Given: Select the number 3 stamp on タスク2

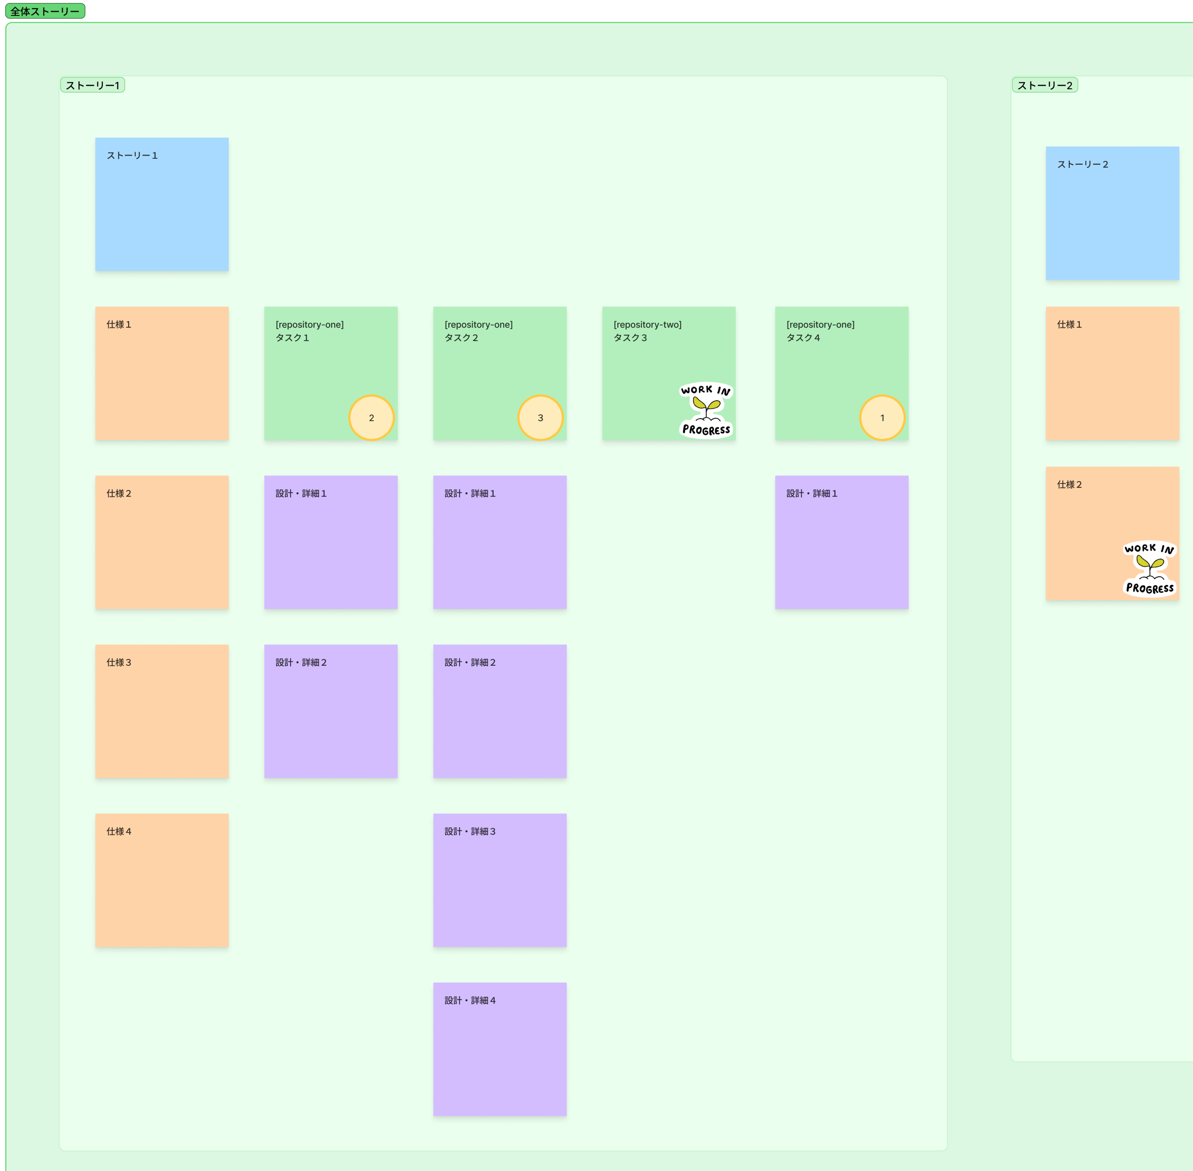Looking at the screenshot, I should point(540,418).
